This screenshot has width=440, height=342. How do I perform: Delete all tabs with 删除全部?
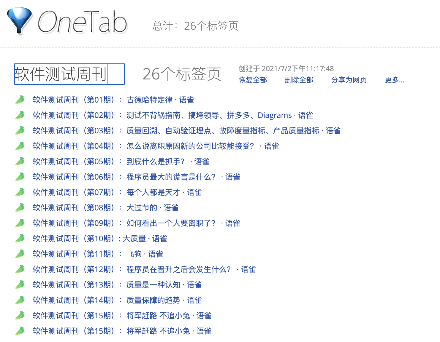pos(299,80)
